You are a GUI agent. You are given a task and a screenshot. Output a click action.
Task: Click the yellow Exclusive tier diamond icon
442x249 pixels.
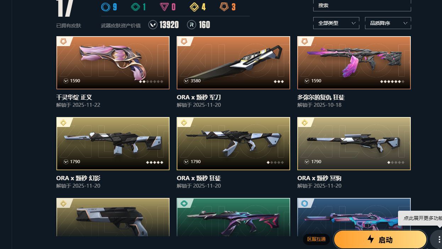(x=194, y=7)
